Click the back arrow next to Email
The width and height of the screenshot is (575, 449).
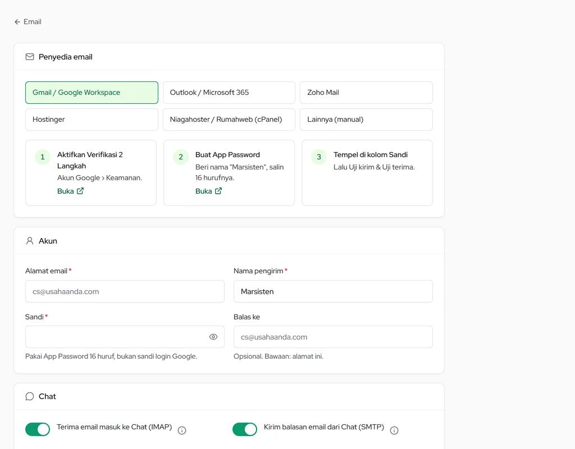[x=17, y=22]
